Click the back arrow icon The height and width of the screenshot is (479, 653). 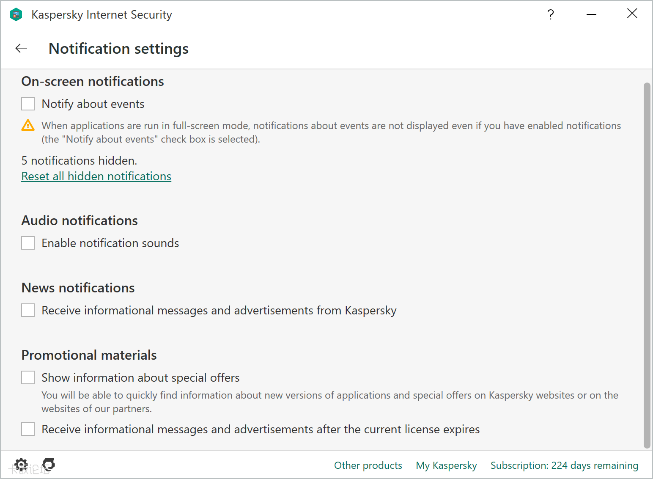click(x=21, y=48)
